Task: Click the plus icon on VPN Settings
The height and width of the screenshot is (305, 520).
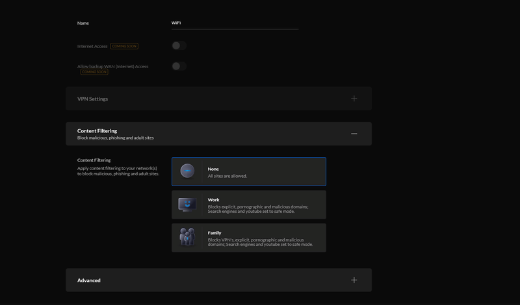Action: coord(354,99)
